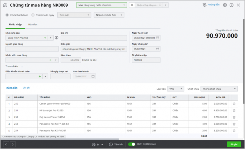Click the Bỏ ghi button
This screenshot has width=245, height=149.
coord(234,144)
